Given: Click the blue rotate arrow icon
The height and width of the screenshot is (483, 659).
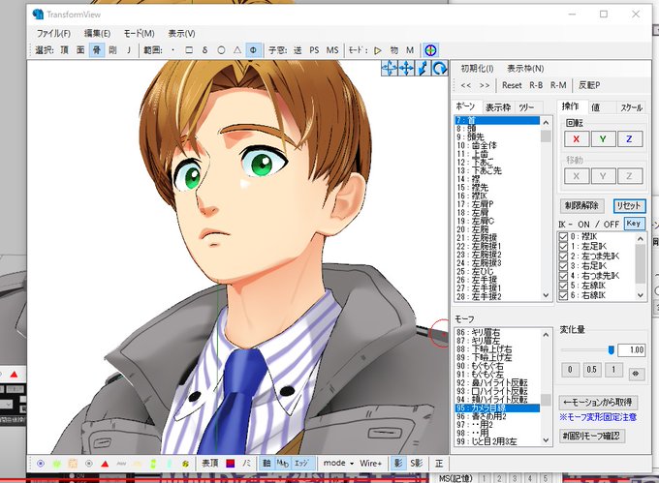Looking at the screenshot, I should (x=440, y=68).
